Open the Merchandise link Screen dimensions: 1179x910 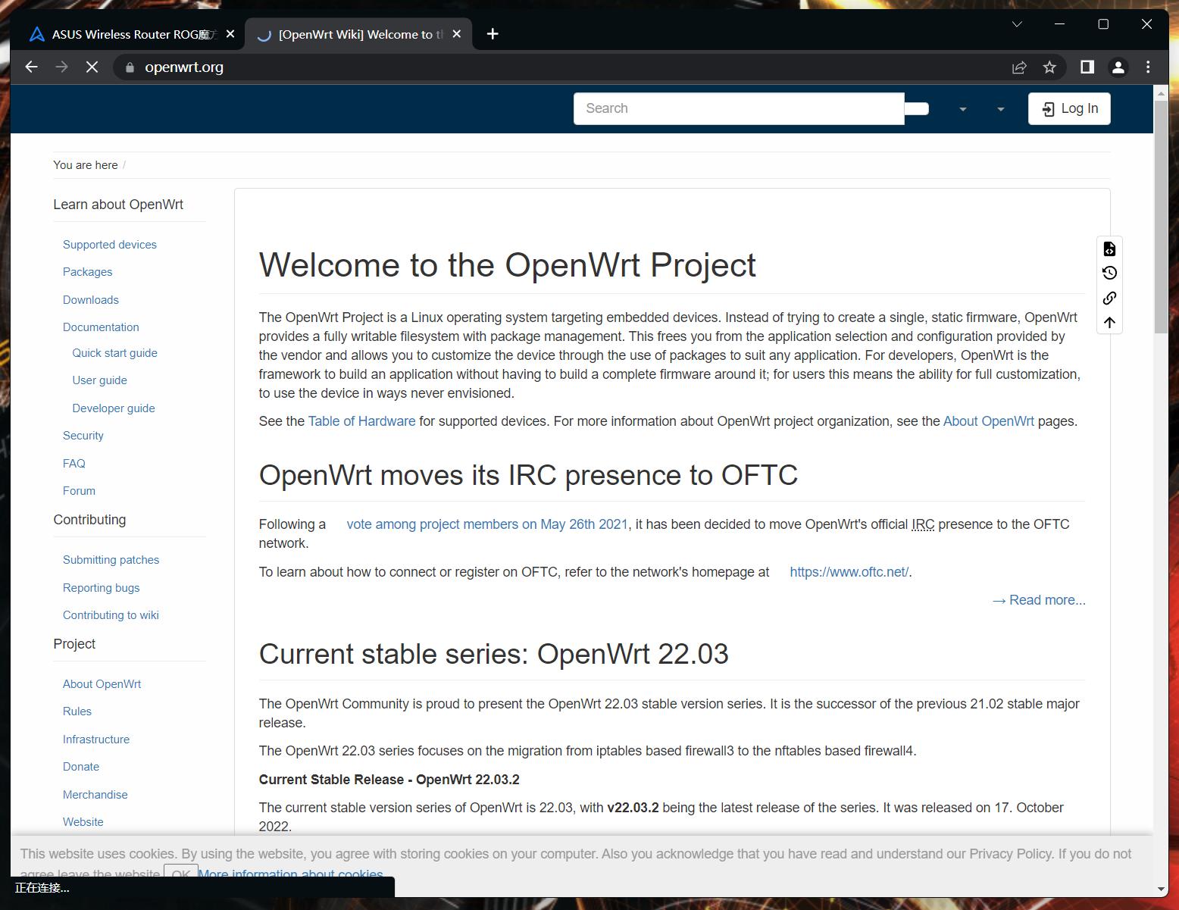click(x=95, y=795)
